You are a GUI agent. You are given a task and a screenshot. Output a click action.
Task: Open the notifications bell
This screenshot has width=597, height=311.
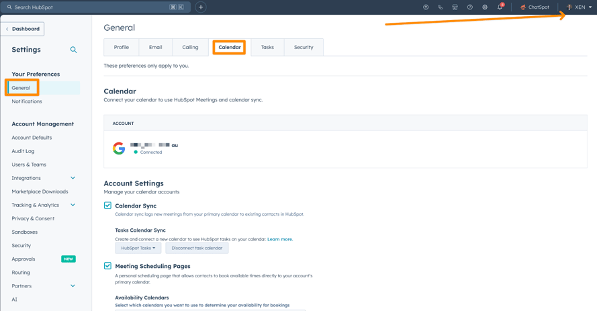pos(500,7)
